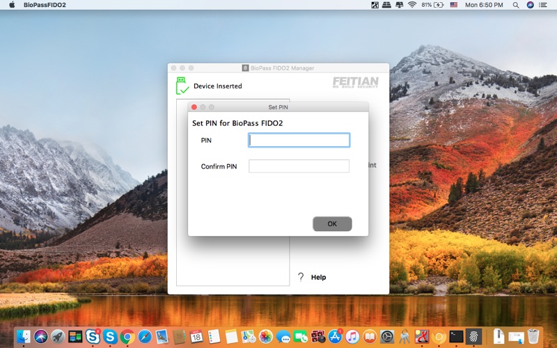
Task: Open Reminders from the dock
Action: coord(214,336)
